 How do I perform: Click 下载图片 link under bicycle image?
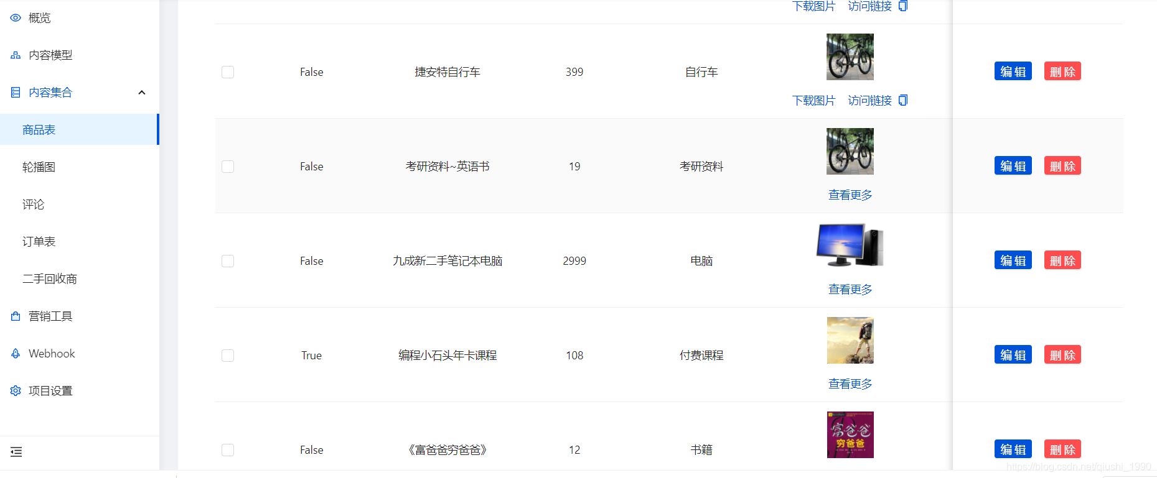click(x=813, y=101)
